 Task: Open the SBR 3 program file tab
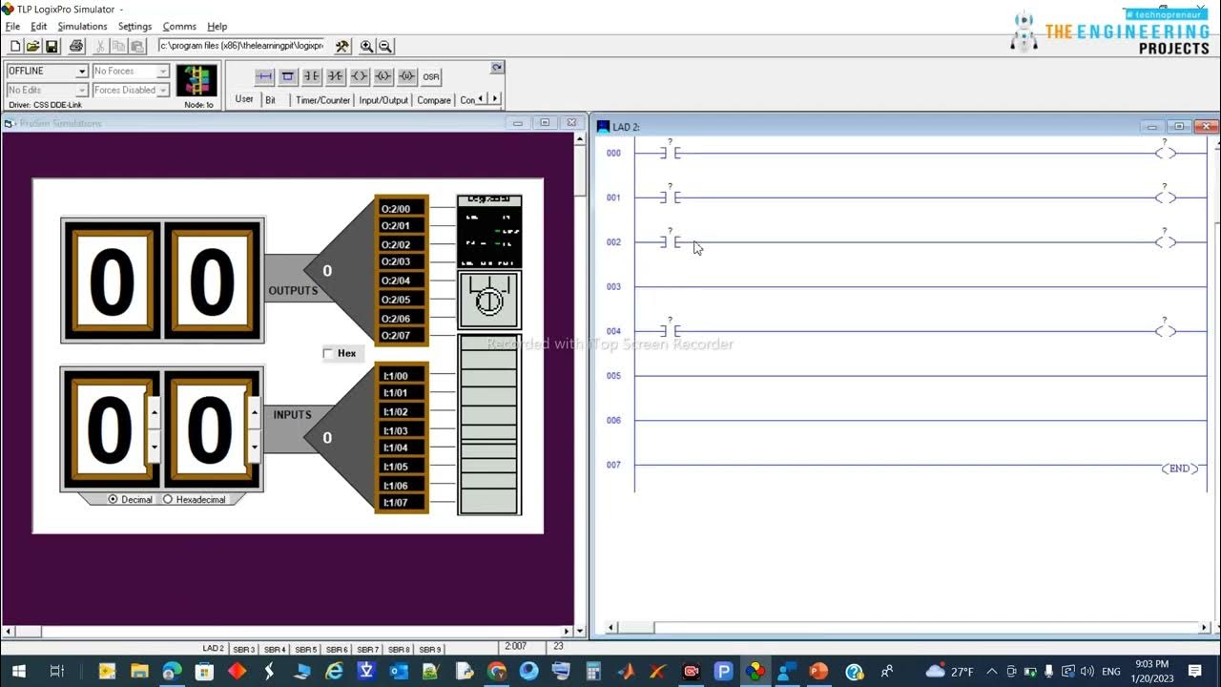[x=244, y=649]
